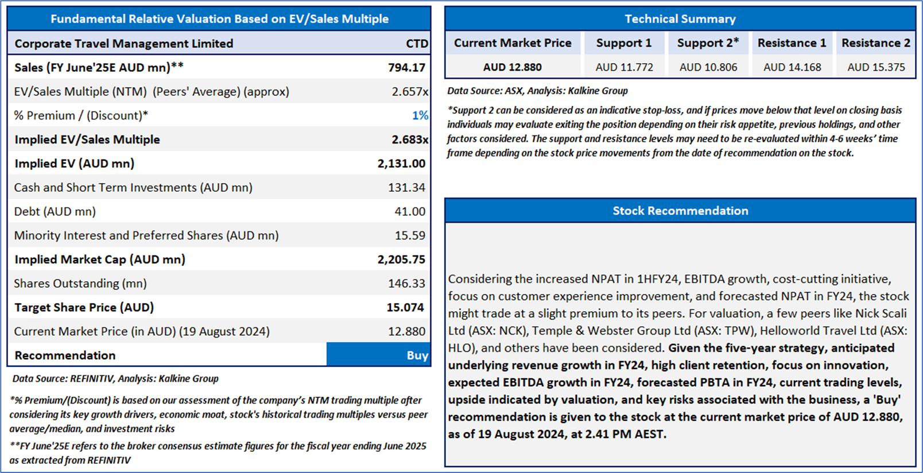
Task: Click the 'AUD 12.880' technical price cell
Action: (x=512, y=67)
